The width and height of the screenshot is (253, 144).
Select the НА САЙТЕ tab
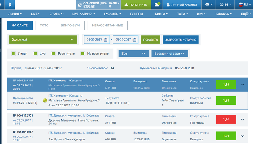click(20, 25)
